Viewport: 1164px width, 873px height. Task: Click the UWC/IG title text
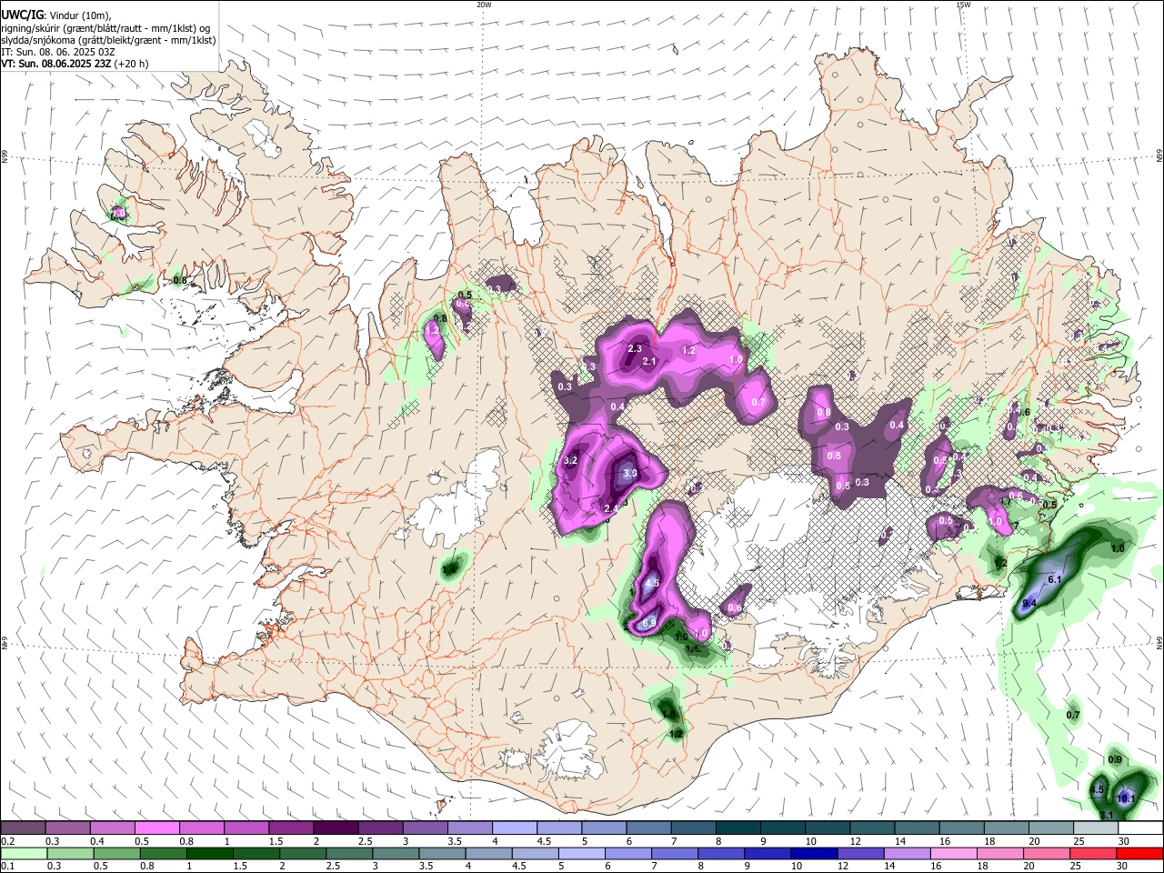(x=22, y=15)
